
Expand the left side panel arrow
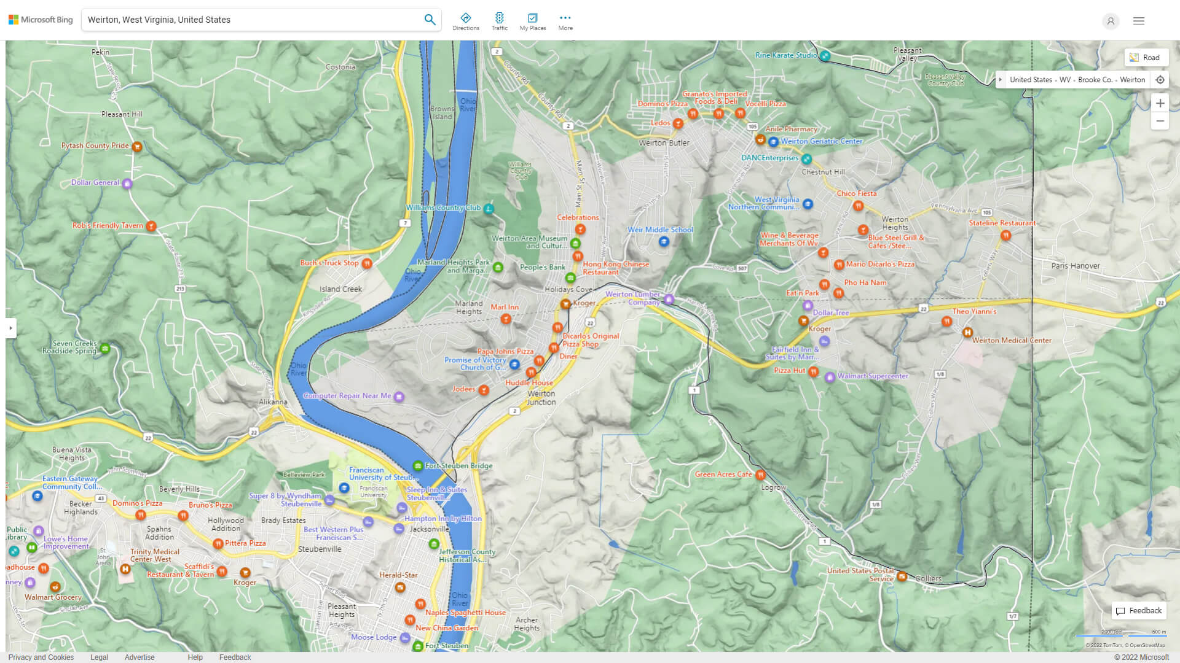coord(10,328)
